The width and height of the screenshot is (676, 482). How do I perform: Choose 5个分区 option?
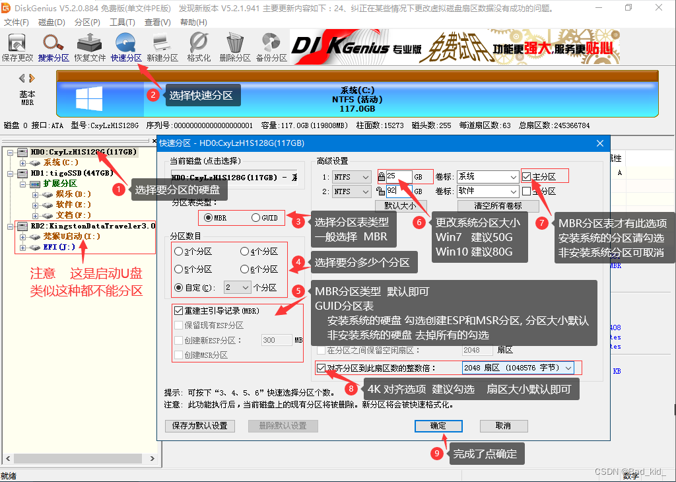pyautogui.click(x=178, y=269)
